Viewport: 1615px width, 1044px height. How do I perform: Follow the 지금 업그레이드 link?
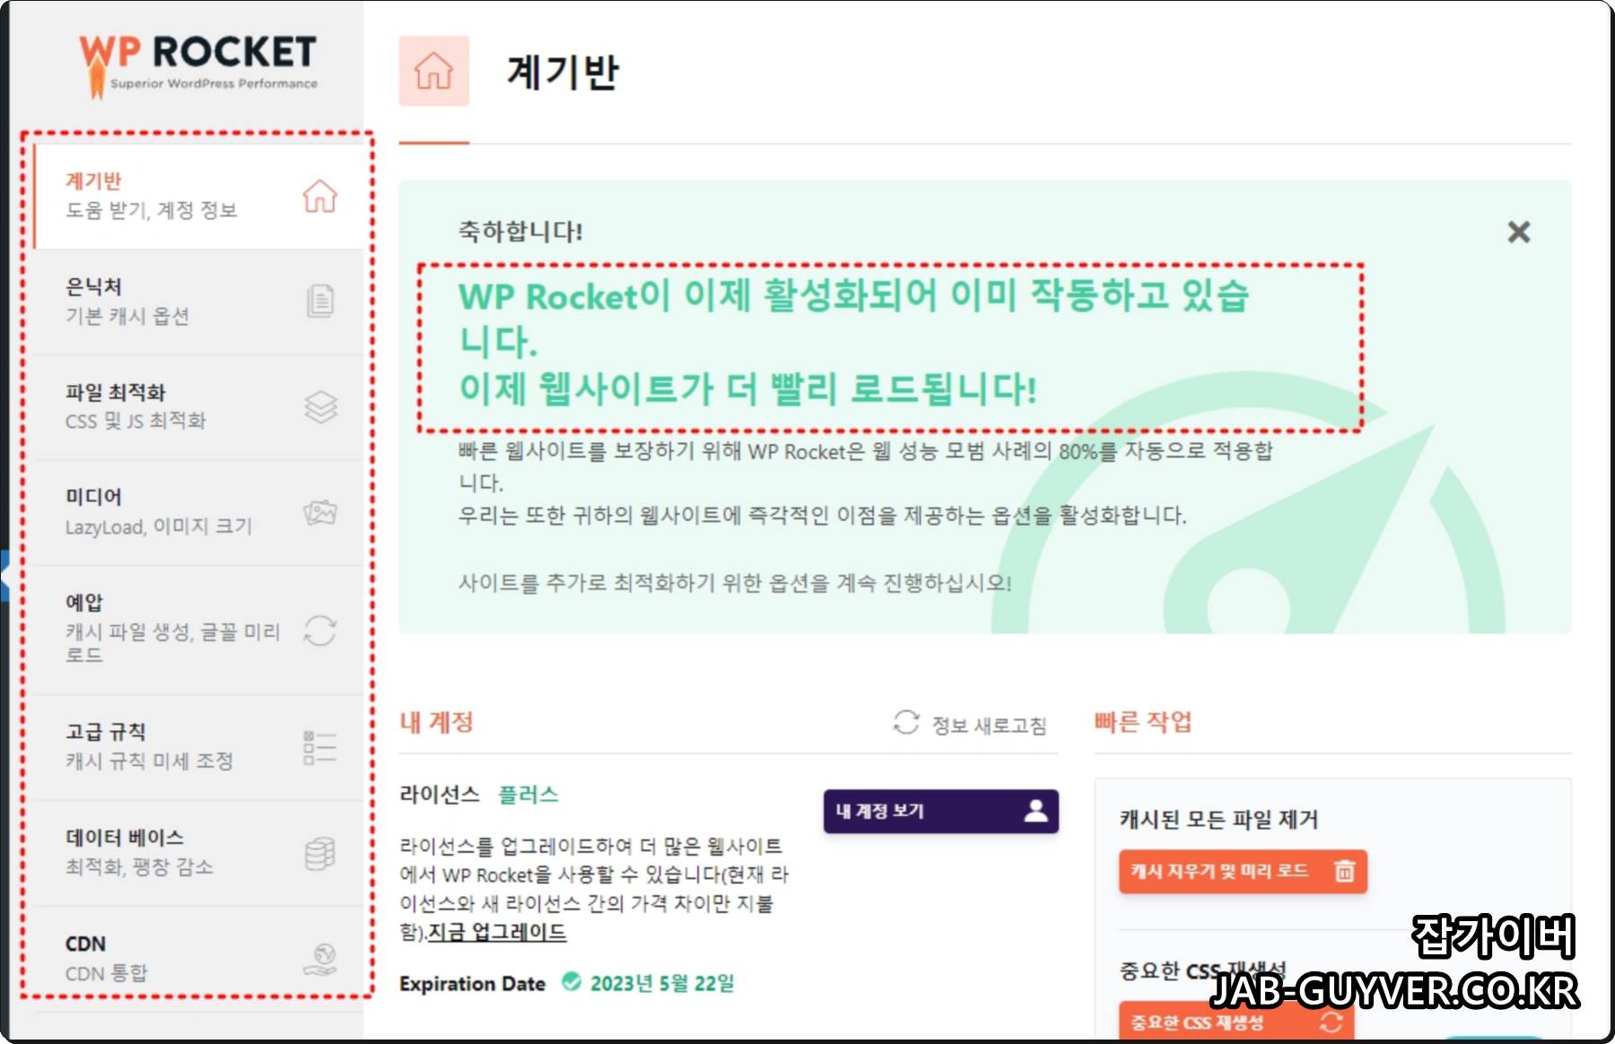[x=497, y=932]
